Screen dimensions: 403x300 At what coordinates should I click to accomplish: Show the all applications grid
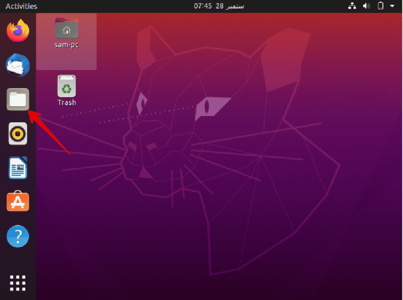17,283
